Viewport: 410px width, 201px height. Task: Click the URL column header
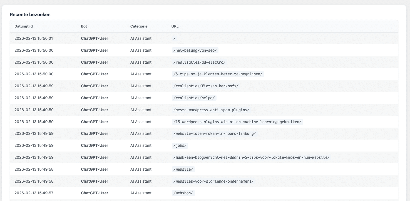175,26
